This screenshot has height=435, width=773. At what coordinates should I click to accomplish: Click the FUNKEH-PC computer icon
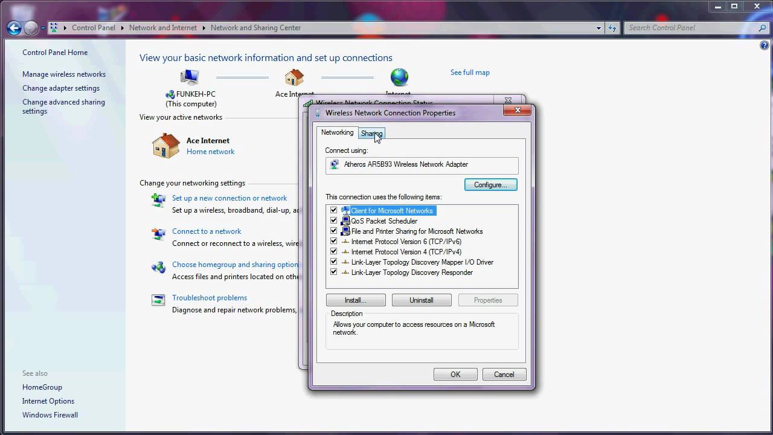[x=190, y=77]
